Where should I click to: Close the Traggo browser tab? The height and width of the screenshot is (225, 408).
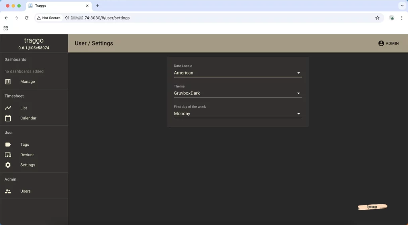coord(87,6)
